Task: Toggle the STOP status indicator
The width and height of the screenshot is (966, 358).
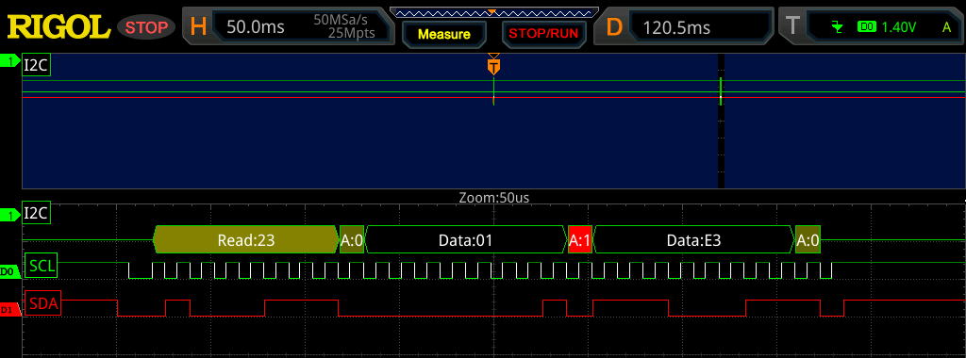Action: tap(146, 27)
